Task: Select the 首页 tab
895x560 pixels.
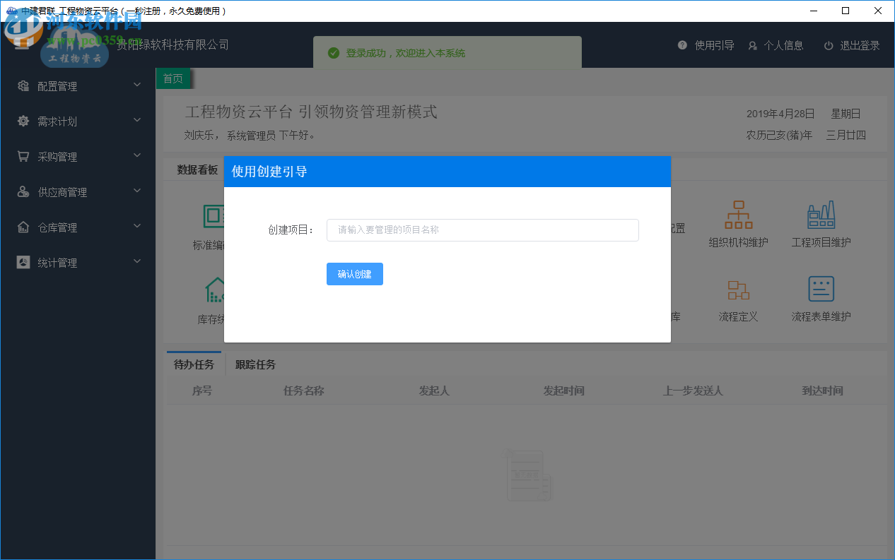Action: click(x=172, y=78)
